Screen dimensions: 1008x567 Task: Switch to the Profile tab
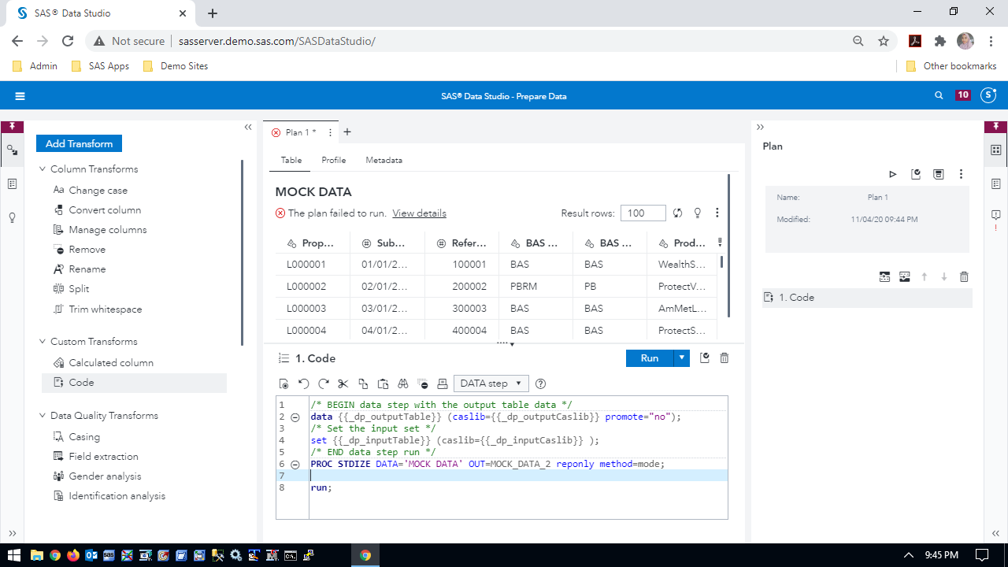(x=333, y=160)
